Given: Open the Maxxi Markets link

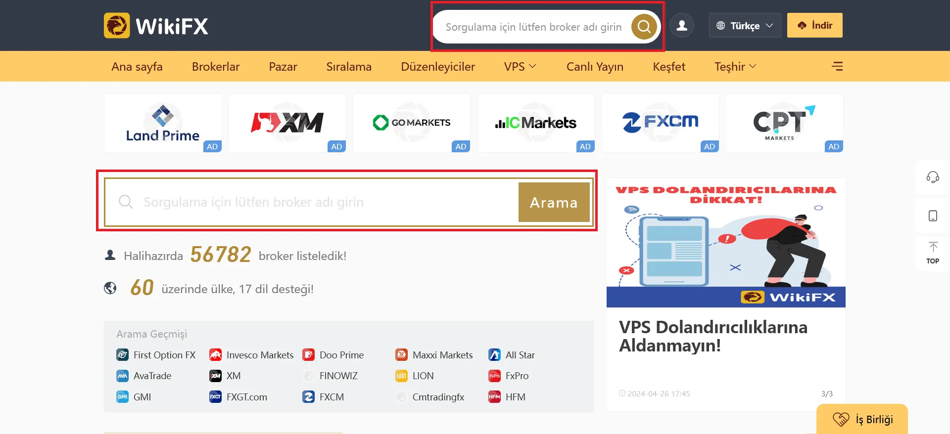Looking at the screenshot, I should point(442,355).
